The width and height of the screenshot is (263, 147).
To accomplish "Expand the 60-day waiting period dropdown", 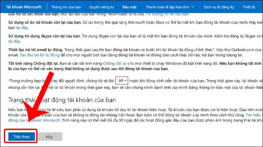I will click(122, 80).
